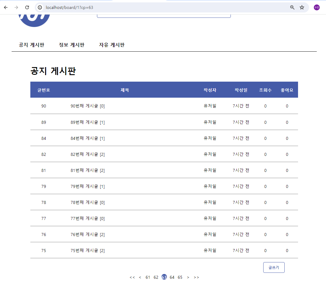The image size is (326, 282).
Task: Open the 공지 게시판 menu
Action: pyautogui.click(x=32, y=45)
